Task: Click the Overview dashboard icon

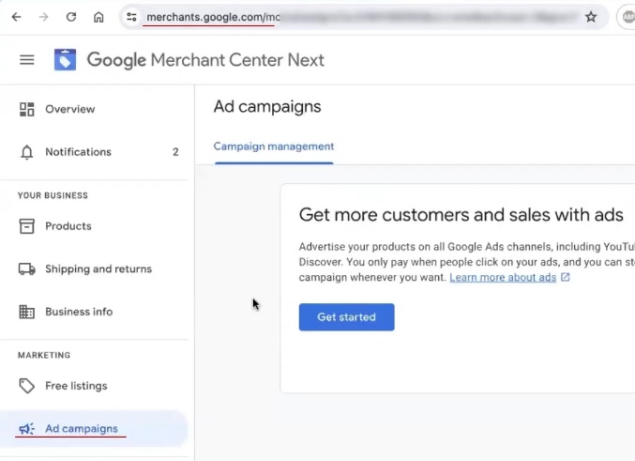Action: click(27, 109)
